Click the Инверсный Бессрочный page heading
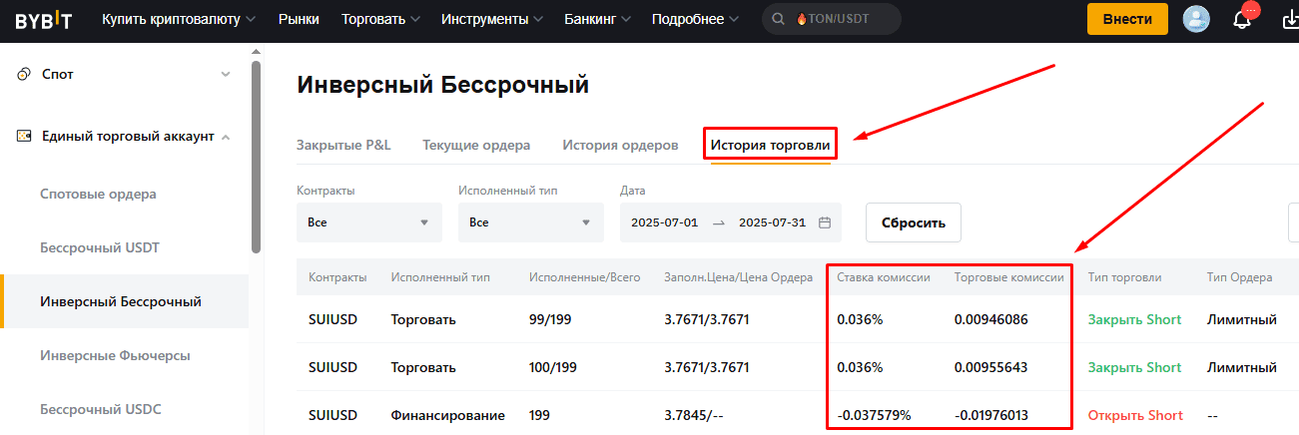 point(443,86)
